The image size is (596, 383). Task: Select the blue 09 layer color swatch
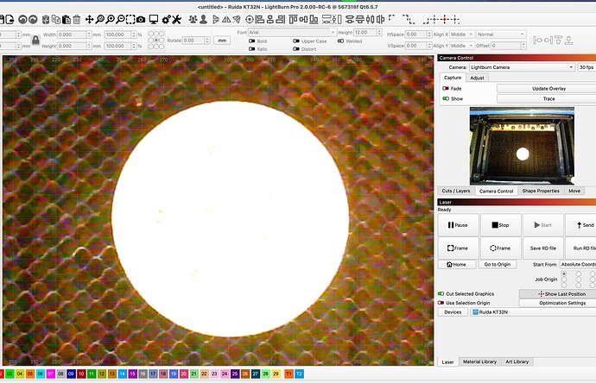pyautogui.click(x=71, y=374)
